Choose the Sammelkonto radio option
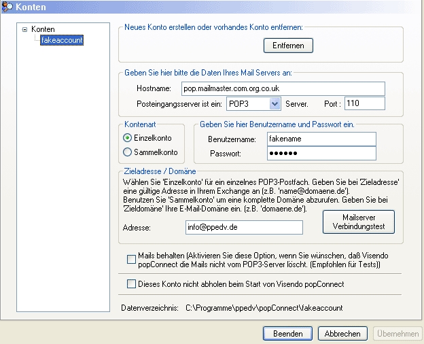 (x=127, y=152)
